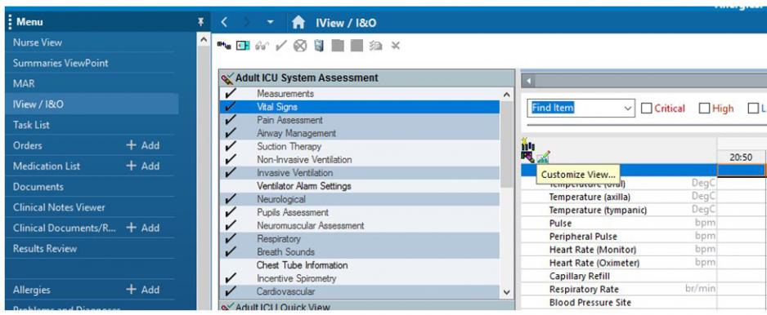Select the Suction Therapy section

click(x=360, y=146)
